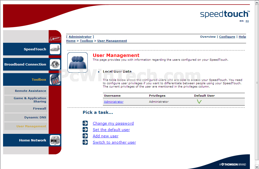The width and height of the screenshot is (259, 169).
Task: Click the Username column header
Action: [112, 96]
